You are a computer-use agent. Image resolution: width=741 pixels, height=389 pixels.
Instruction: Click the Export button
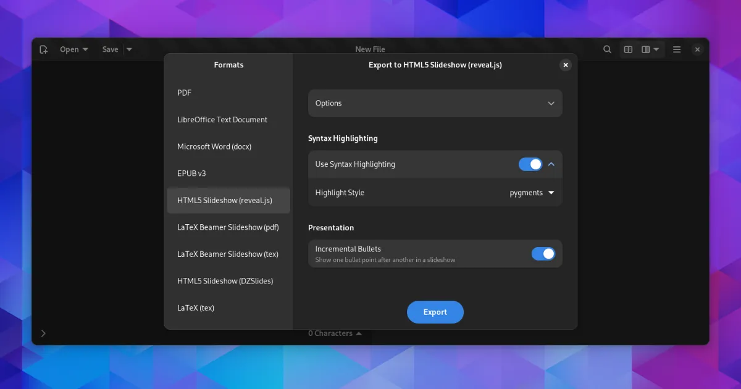pyautogui.click(x=435, y=312)
